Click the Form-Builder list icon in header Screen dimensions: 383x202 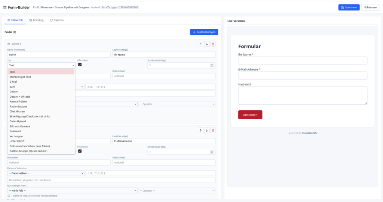[4, 7]
